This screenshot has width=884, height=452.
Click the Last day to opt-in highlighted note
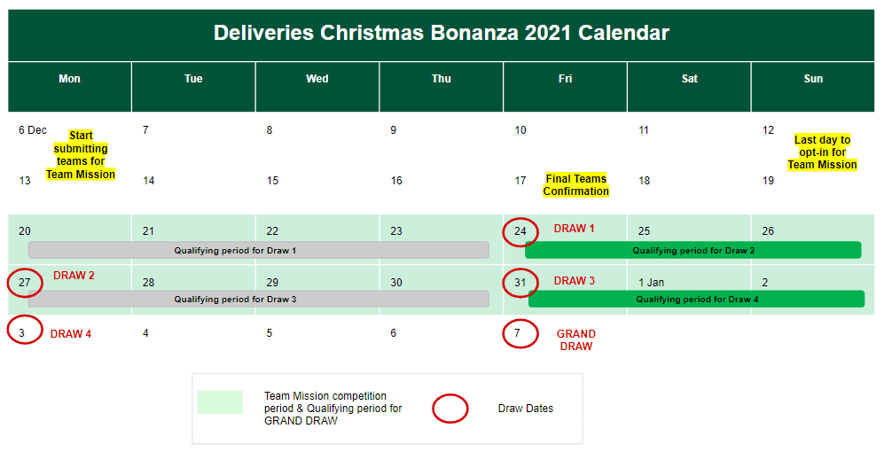pyautogui.click(x=822, y=152)
